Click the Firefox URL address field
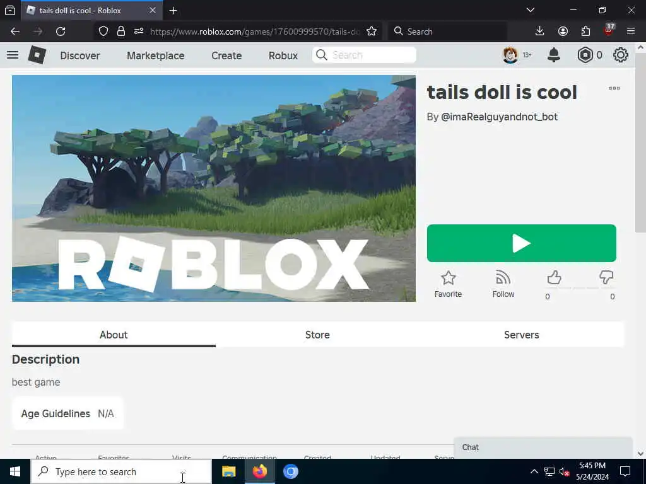This screenshot has width=646, height=484. coord(255,32)
